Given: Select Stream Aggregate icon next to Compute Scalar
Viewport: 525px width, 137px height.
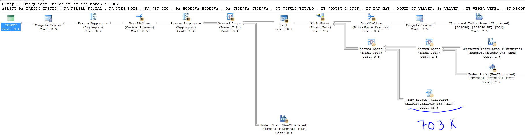Looking at the screenshot, I should coord(93,17).
